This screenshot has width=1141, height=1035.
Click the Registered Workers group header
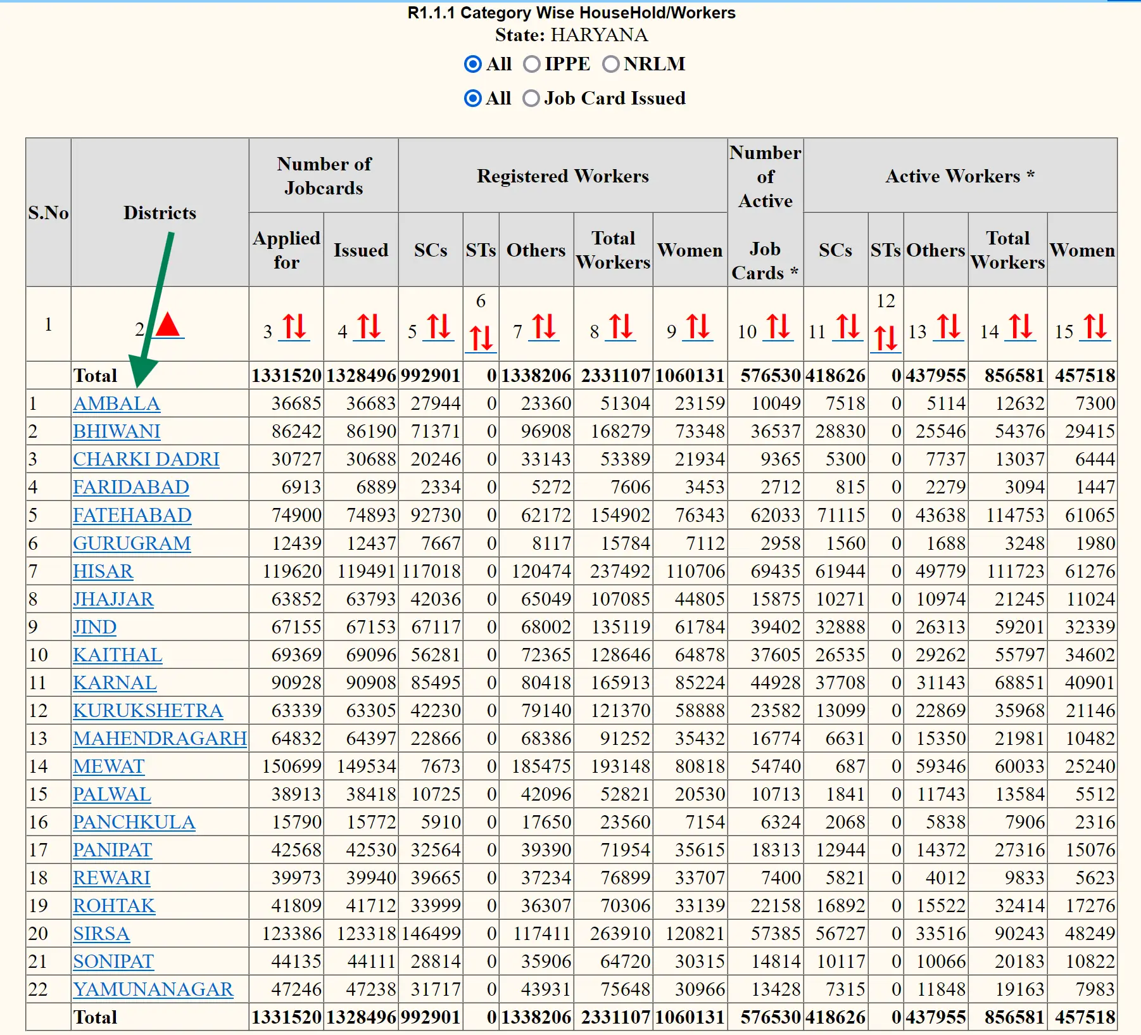point(563,175)
